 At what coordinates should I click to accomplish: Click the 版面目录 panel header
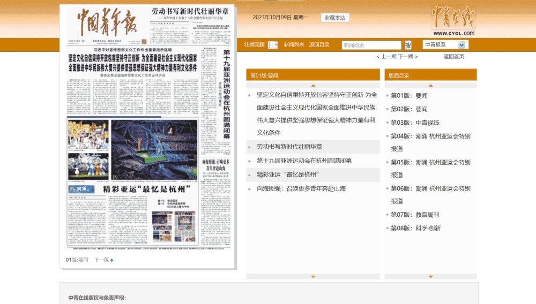coord(430,75)
